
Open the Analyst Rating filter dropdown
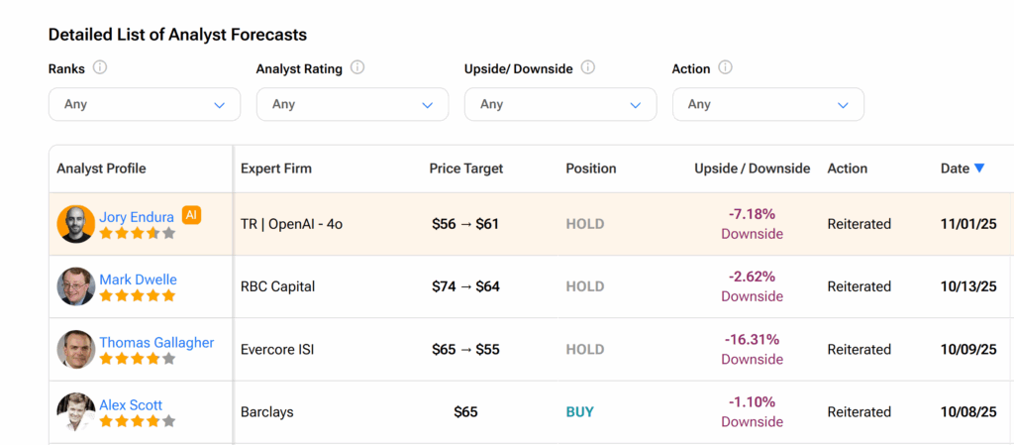click(353, 104)
